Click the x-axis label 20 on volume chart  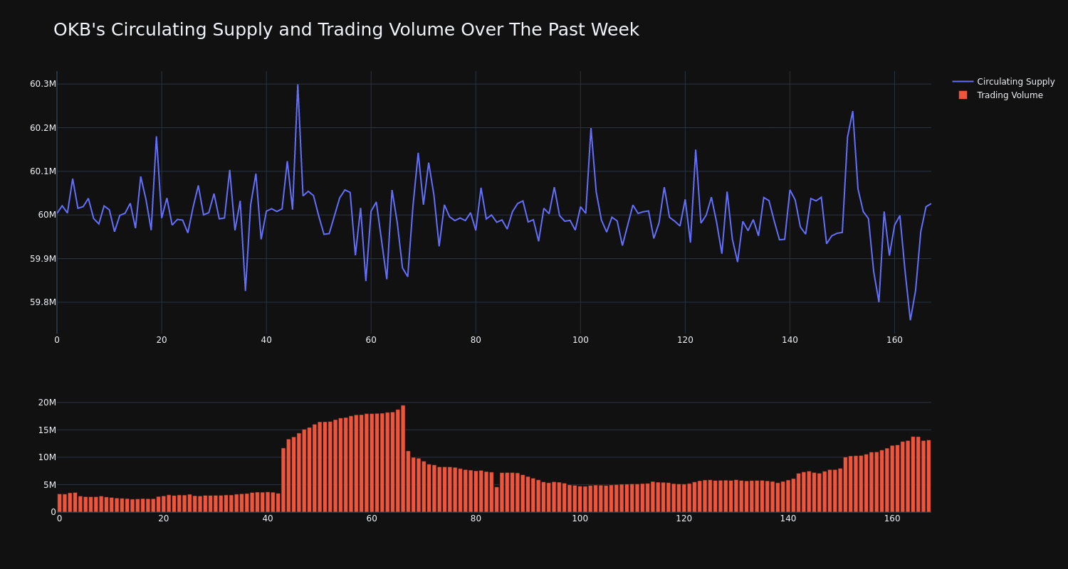(x=164, y=519)
